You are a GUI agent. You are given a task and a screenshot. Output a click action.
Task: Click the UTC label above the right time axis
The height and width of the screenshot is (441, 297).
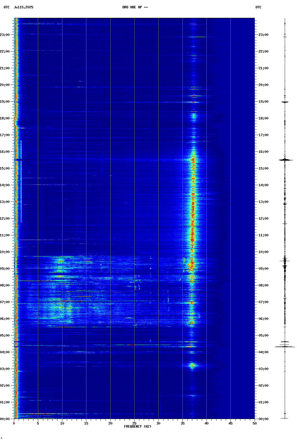click(x=259, y=7)
